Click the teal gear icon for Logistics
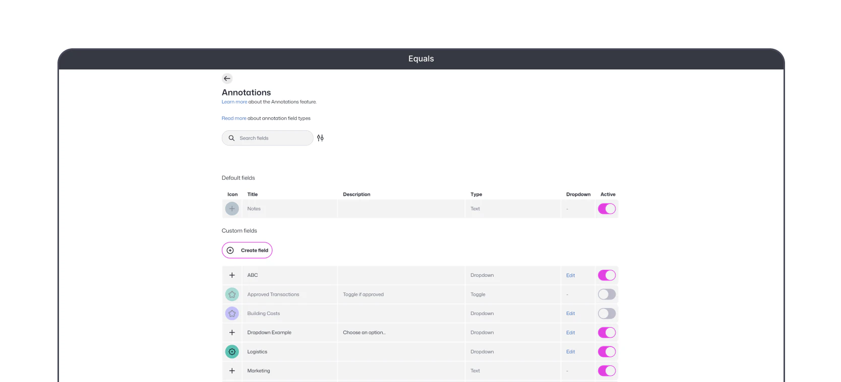 pos(232,352)
